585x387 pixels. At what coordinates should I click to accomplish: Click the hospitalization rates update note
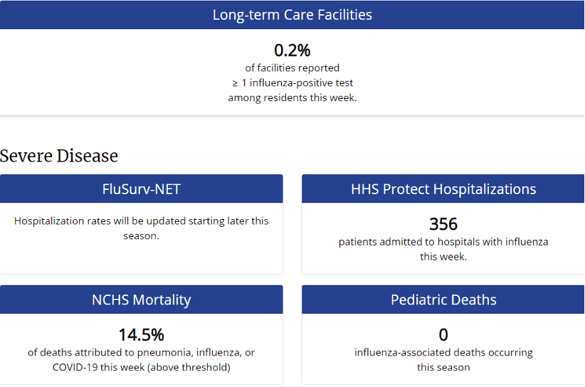point(141,221)
